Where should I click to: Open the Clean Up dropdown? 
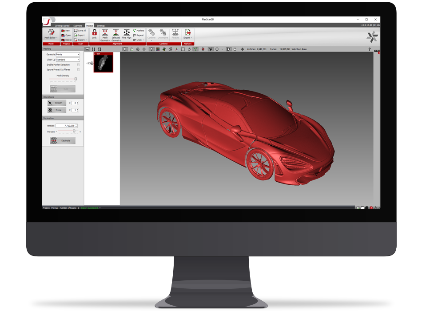pos(68,60)
